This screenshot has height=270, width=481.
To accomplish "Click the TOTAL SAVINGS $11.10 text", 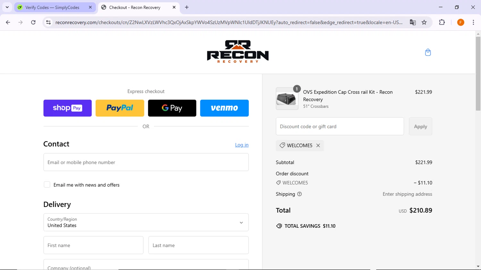I will pos(310,226).
